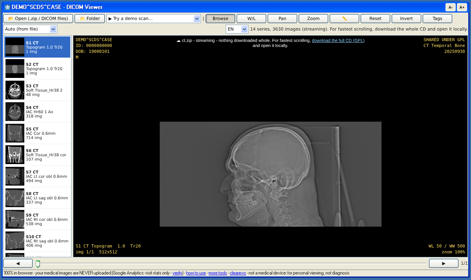This screenshot has width=471, height=280.
Task: Go to previous image with left arrow
Action: tap(18, 264)
